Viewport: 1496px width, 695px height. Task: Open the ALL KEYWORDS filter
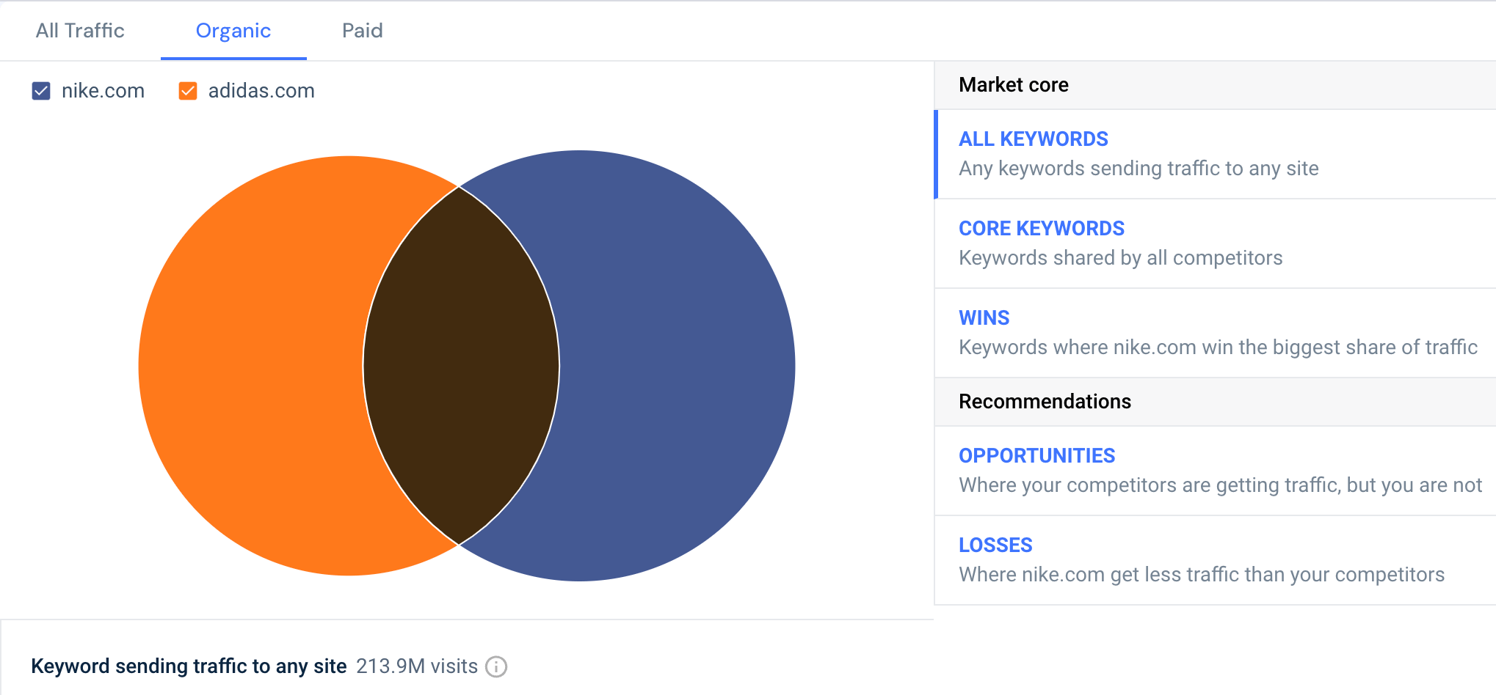pos(1034,139)
